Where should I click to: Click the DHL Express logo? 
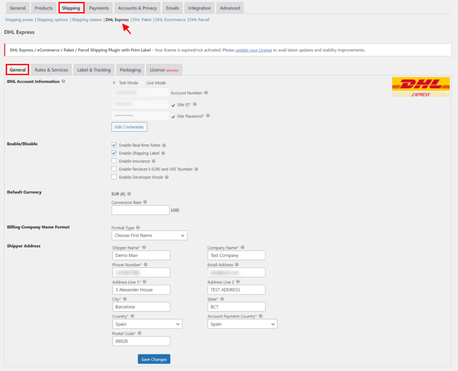tap(420, 87)
